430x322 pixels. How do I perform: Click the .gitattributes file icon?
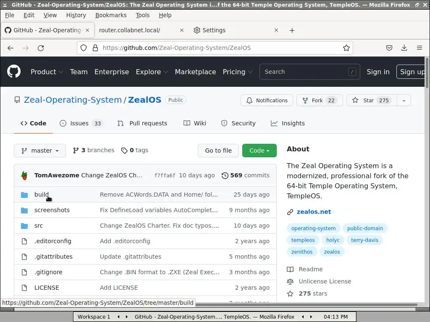point(24,257)
